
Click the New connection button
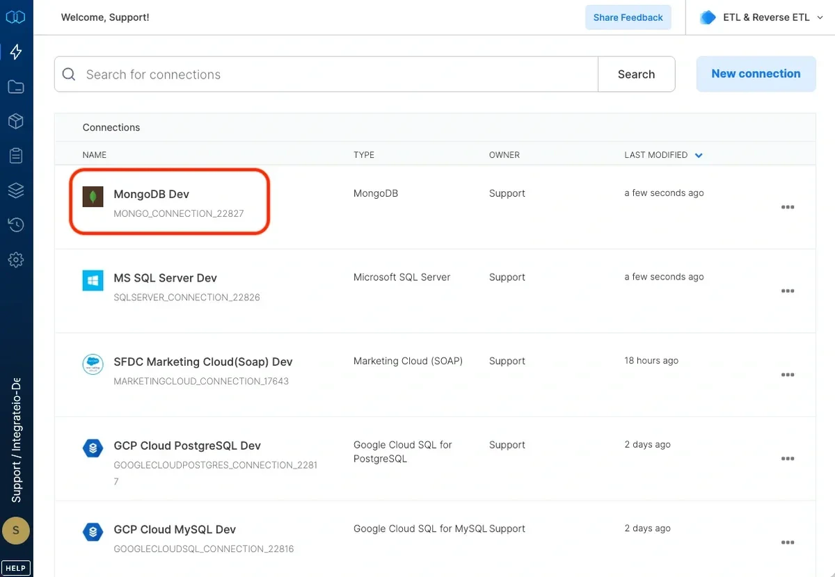click(756, 74)
